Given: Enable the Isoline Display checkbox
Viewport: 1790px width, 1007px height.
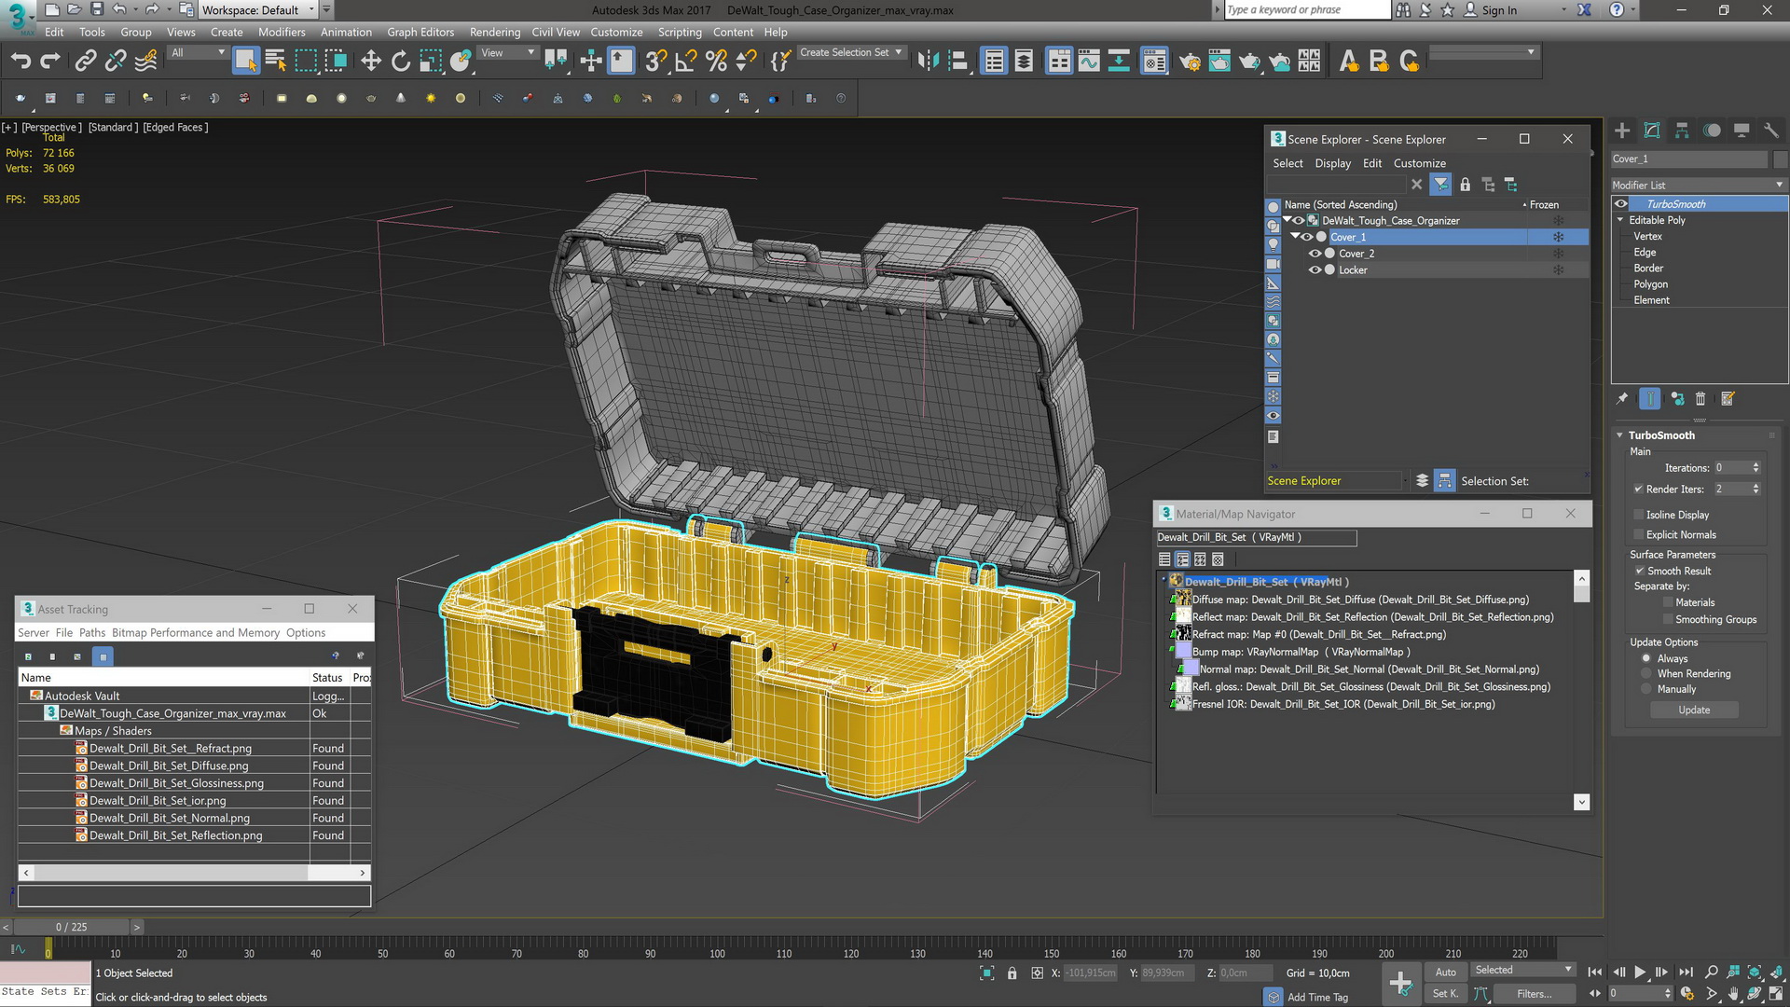Looking at the screenshot, I should tap(1638, 515).
